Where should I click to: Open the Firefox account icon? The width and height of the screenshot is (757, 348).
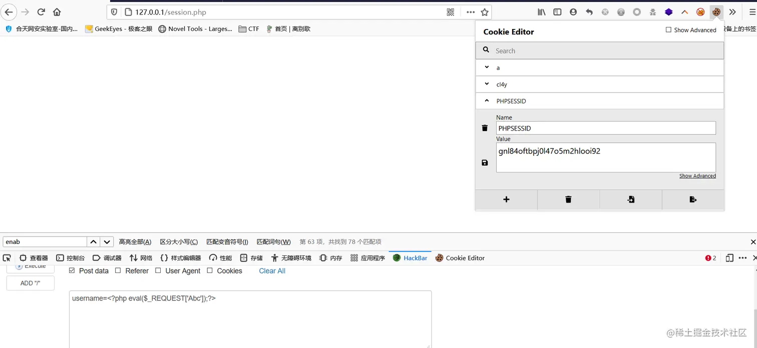[573, 12]
